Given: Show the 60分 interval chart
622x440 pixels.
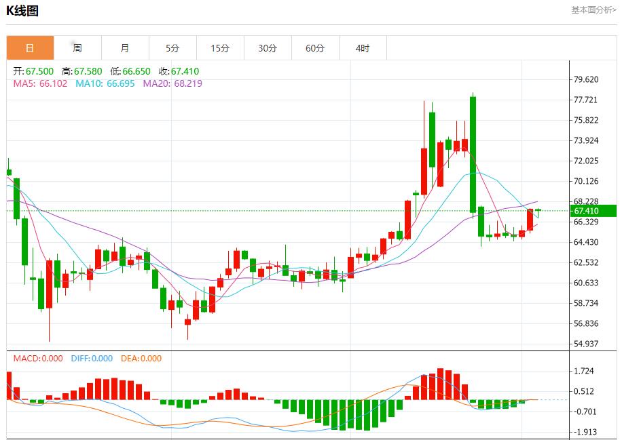Looking at the screenshot, I should tap(315, 48).
